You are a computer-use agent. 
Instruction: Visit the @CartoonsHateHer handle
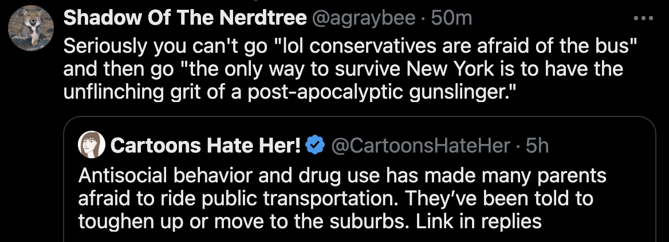[x=420, y=146]
